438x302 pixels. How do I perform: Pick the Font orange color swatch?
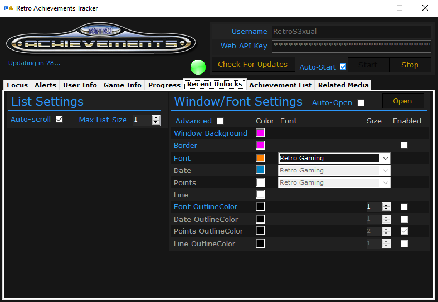(x=260, y=158)
